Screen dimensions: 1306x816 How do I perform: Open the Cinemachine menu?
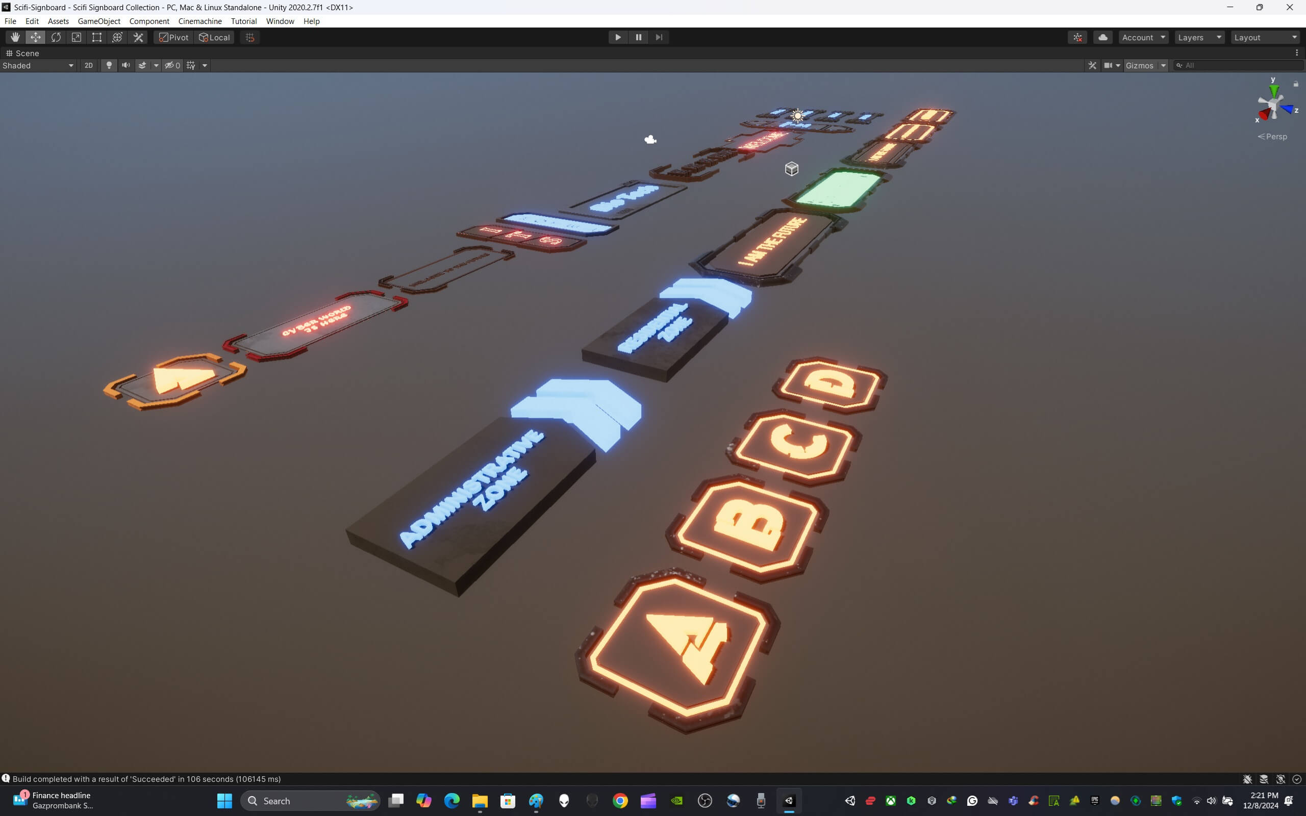coord(199,21)
